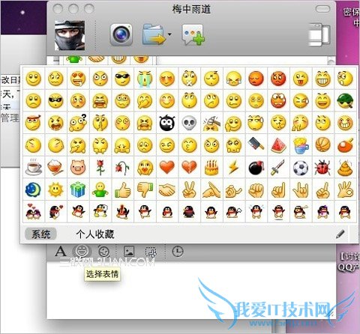Viewport: 360px width, 334px height.
Task: Insert the blue gift box emoticon
Action: pyautogui.click(x=78, y=189)
